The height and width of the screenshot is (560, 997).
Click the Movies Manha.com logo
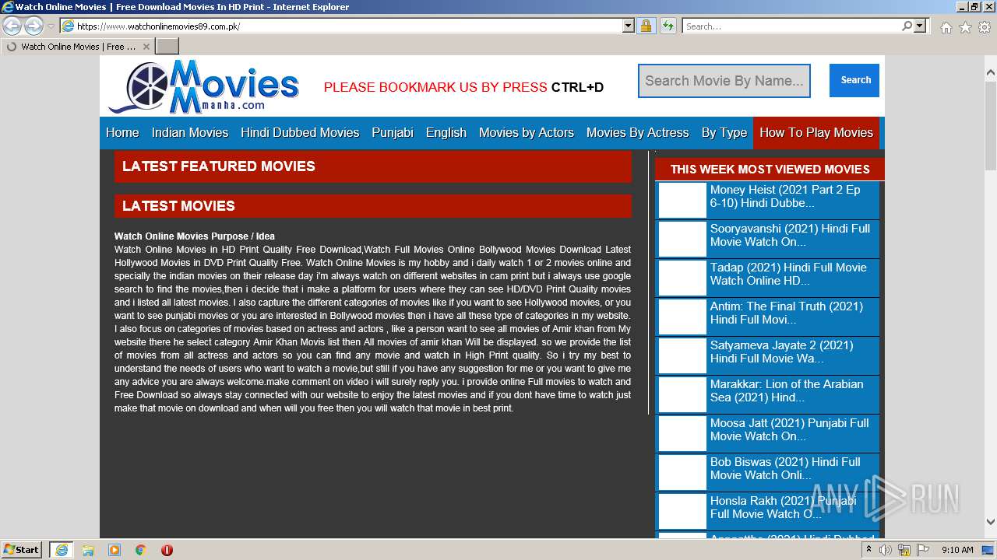204,86
